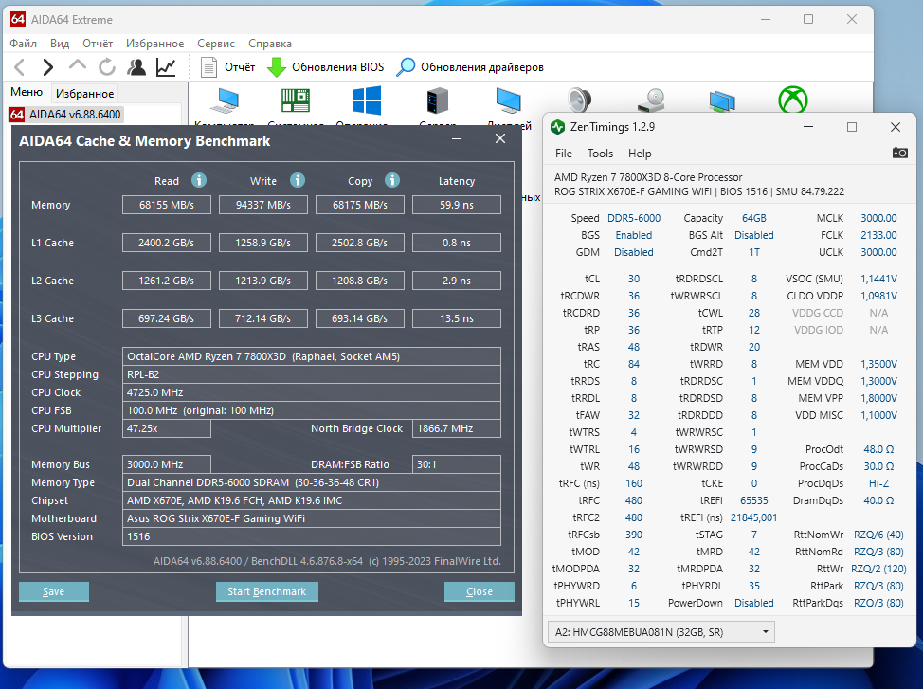Screen dimensions: 923x689
Task: Open the Network monitors category icon
Action: pos(722,101)
